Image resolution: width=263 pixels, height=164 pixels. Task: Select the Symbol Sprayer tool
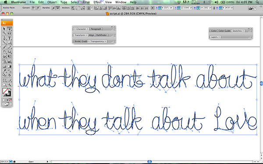point(4,61)
